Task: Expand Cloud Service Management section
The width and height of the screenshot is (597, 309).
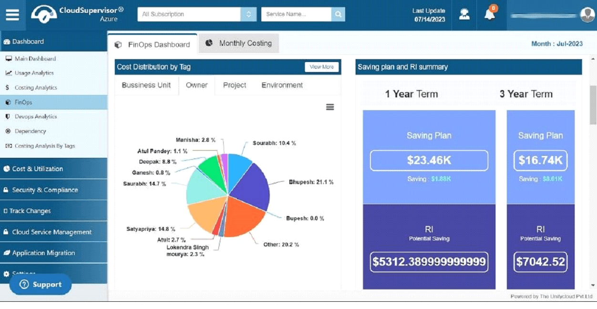Action: pyautogui.click(x=53, y=232)
